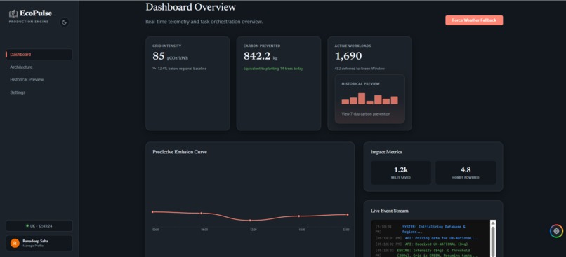Click '482 deferred to Green Window' text
Screen dimensions: 566x257
[359, 69]
